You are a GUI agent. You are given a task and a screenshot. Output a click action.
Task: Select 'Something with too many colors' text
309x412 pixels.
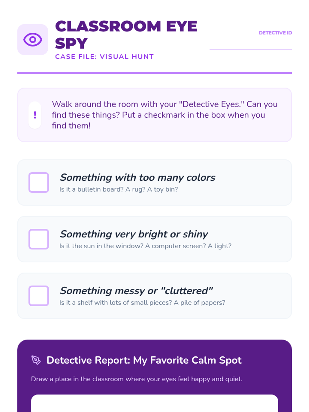coord(137,177)
